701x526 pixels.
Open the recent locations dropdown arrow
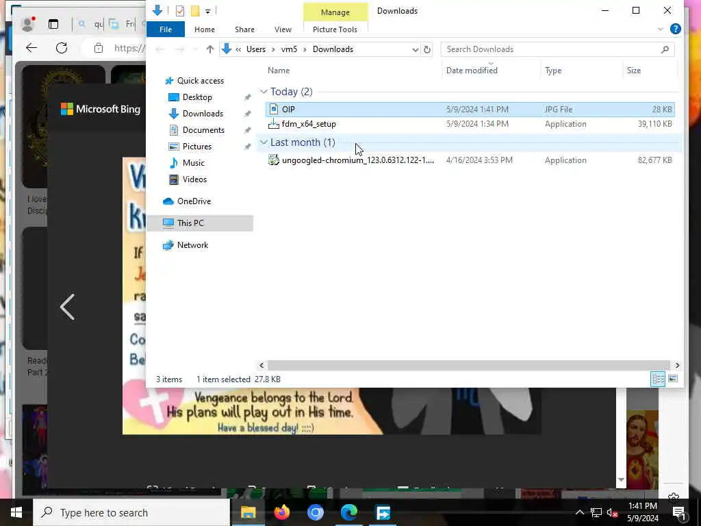pos(194,49)
